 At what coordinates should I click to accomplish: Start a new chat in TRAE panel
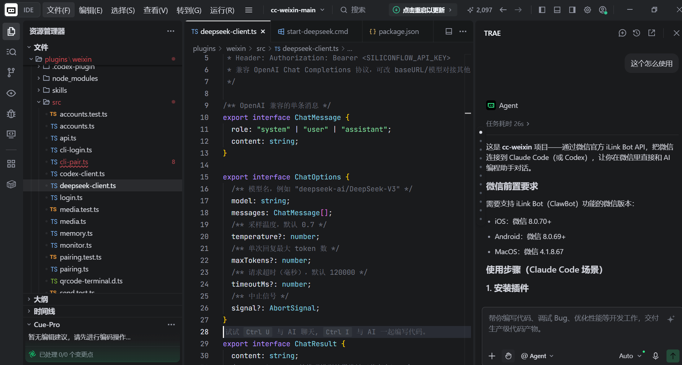tap(622, 33)
